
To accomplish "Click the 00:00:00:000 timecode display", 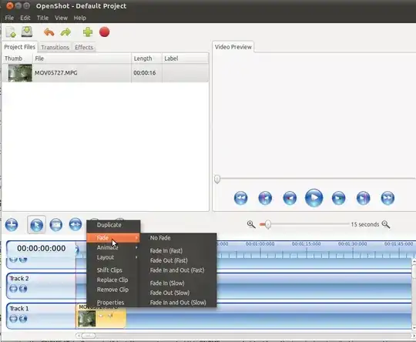I will [41, 248].
